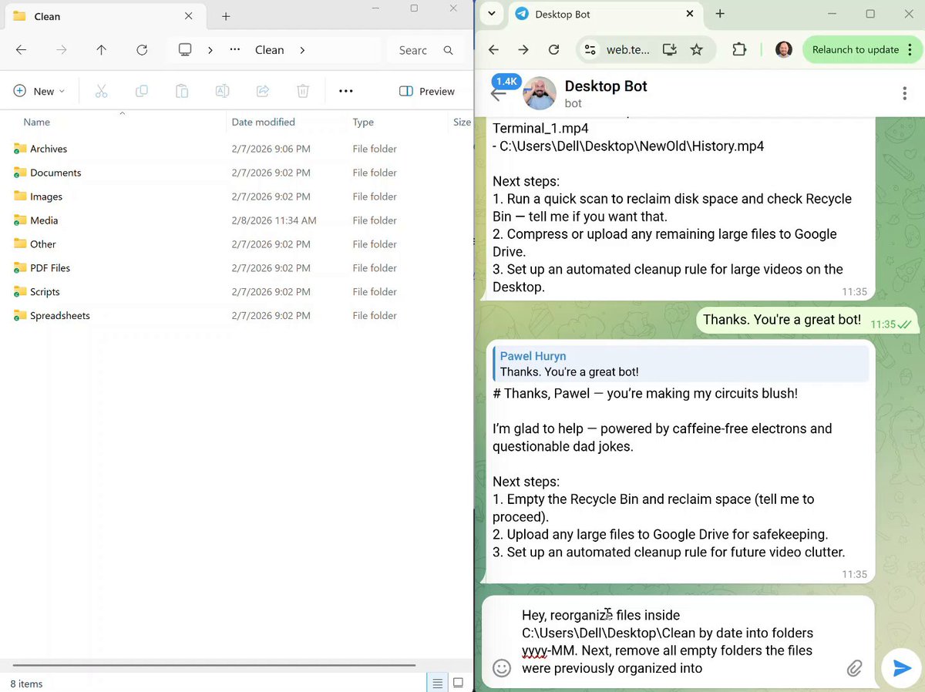Open the emoji picker in message box
925x692 pixels.
click(502, 668)
